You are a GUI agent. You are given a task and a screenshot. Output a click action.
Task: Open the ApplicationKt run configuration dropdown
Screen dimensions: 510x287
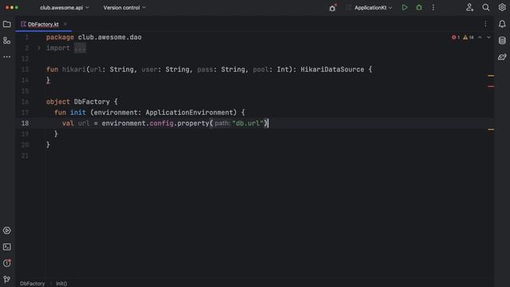(373, 7)
